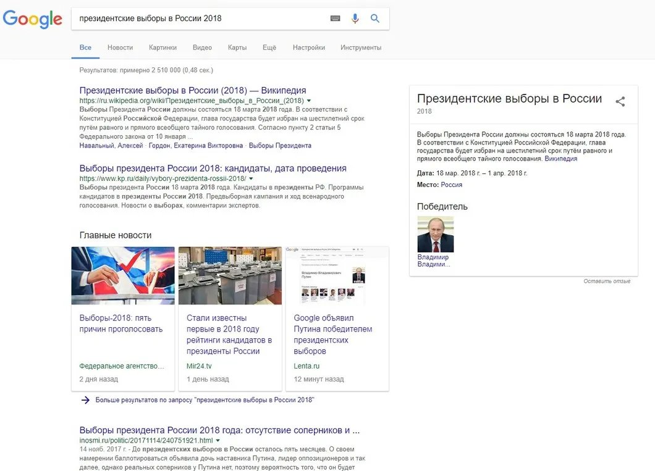This screenshot has height=471, width=655.
Task: Expand the chevron next to the Wikipedia URL
Action: tap(309, 101)
